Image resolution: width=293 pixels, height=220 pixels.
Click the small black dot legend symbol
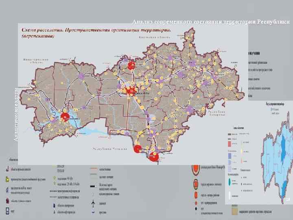pyautogui.click(x=196, y=209)
